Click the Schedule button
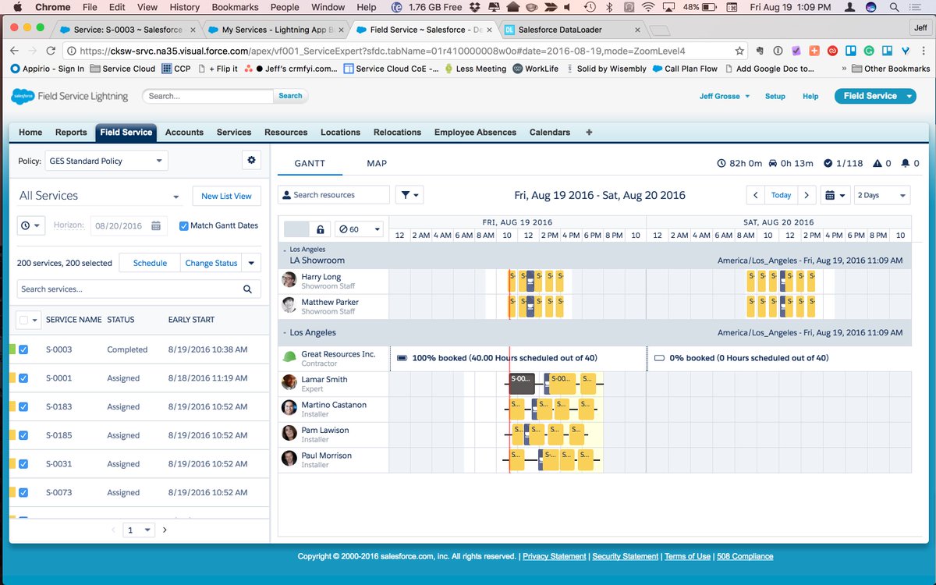Image resolution: width=936 pixels, height=585 pixels. 150,263
